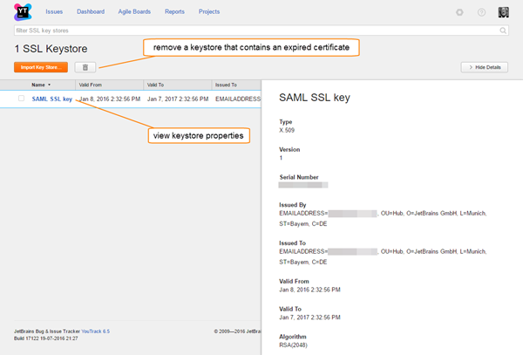Open the settings gear menu
Image resolution: width=523 pixels, height=355 pixels.
[459, 12]
